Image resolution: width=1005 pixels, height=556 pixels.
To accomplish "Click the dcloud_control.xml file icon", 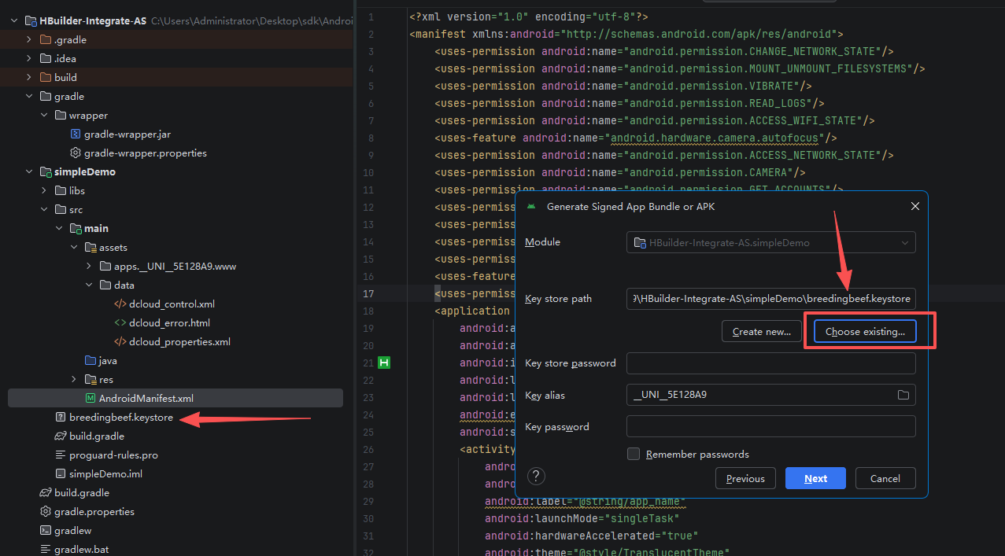I will pyautogui.click(x=120, y=304).
